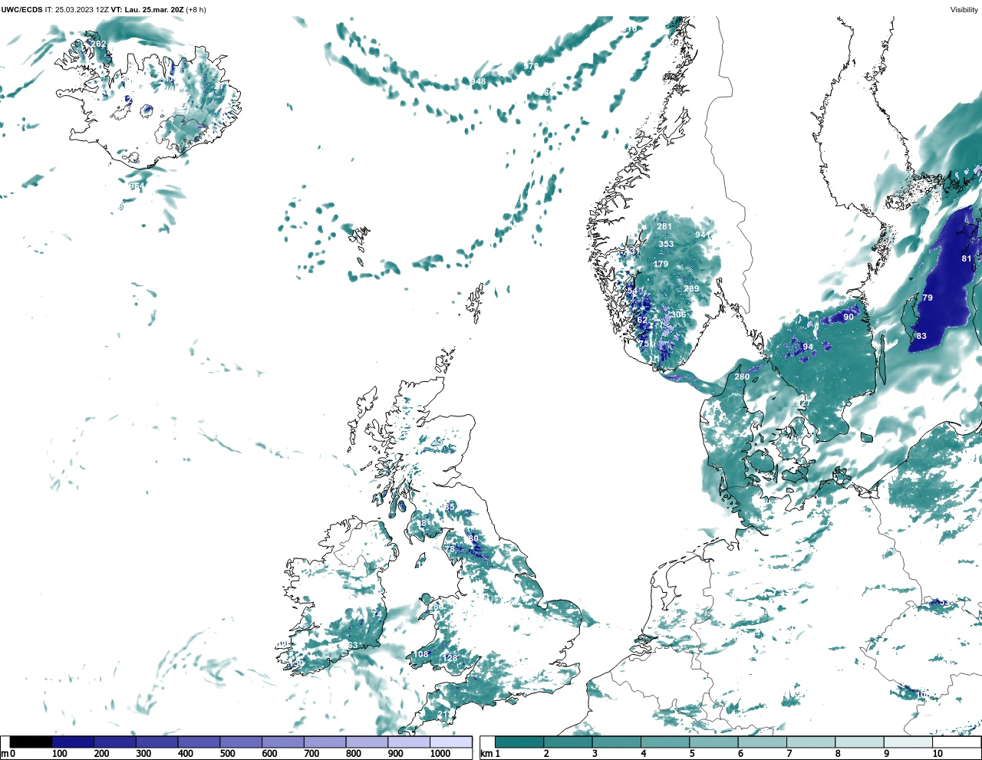Pick the 200–300 m legend color
The width and height of the screenshot is (982, 760).
[x=115, y=742]
